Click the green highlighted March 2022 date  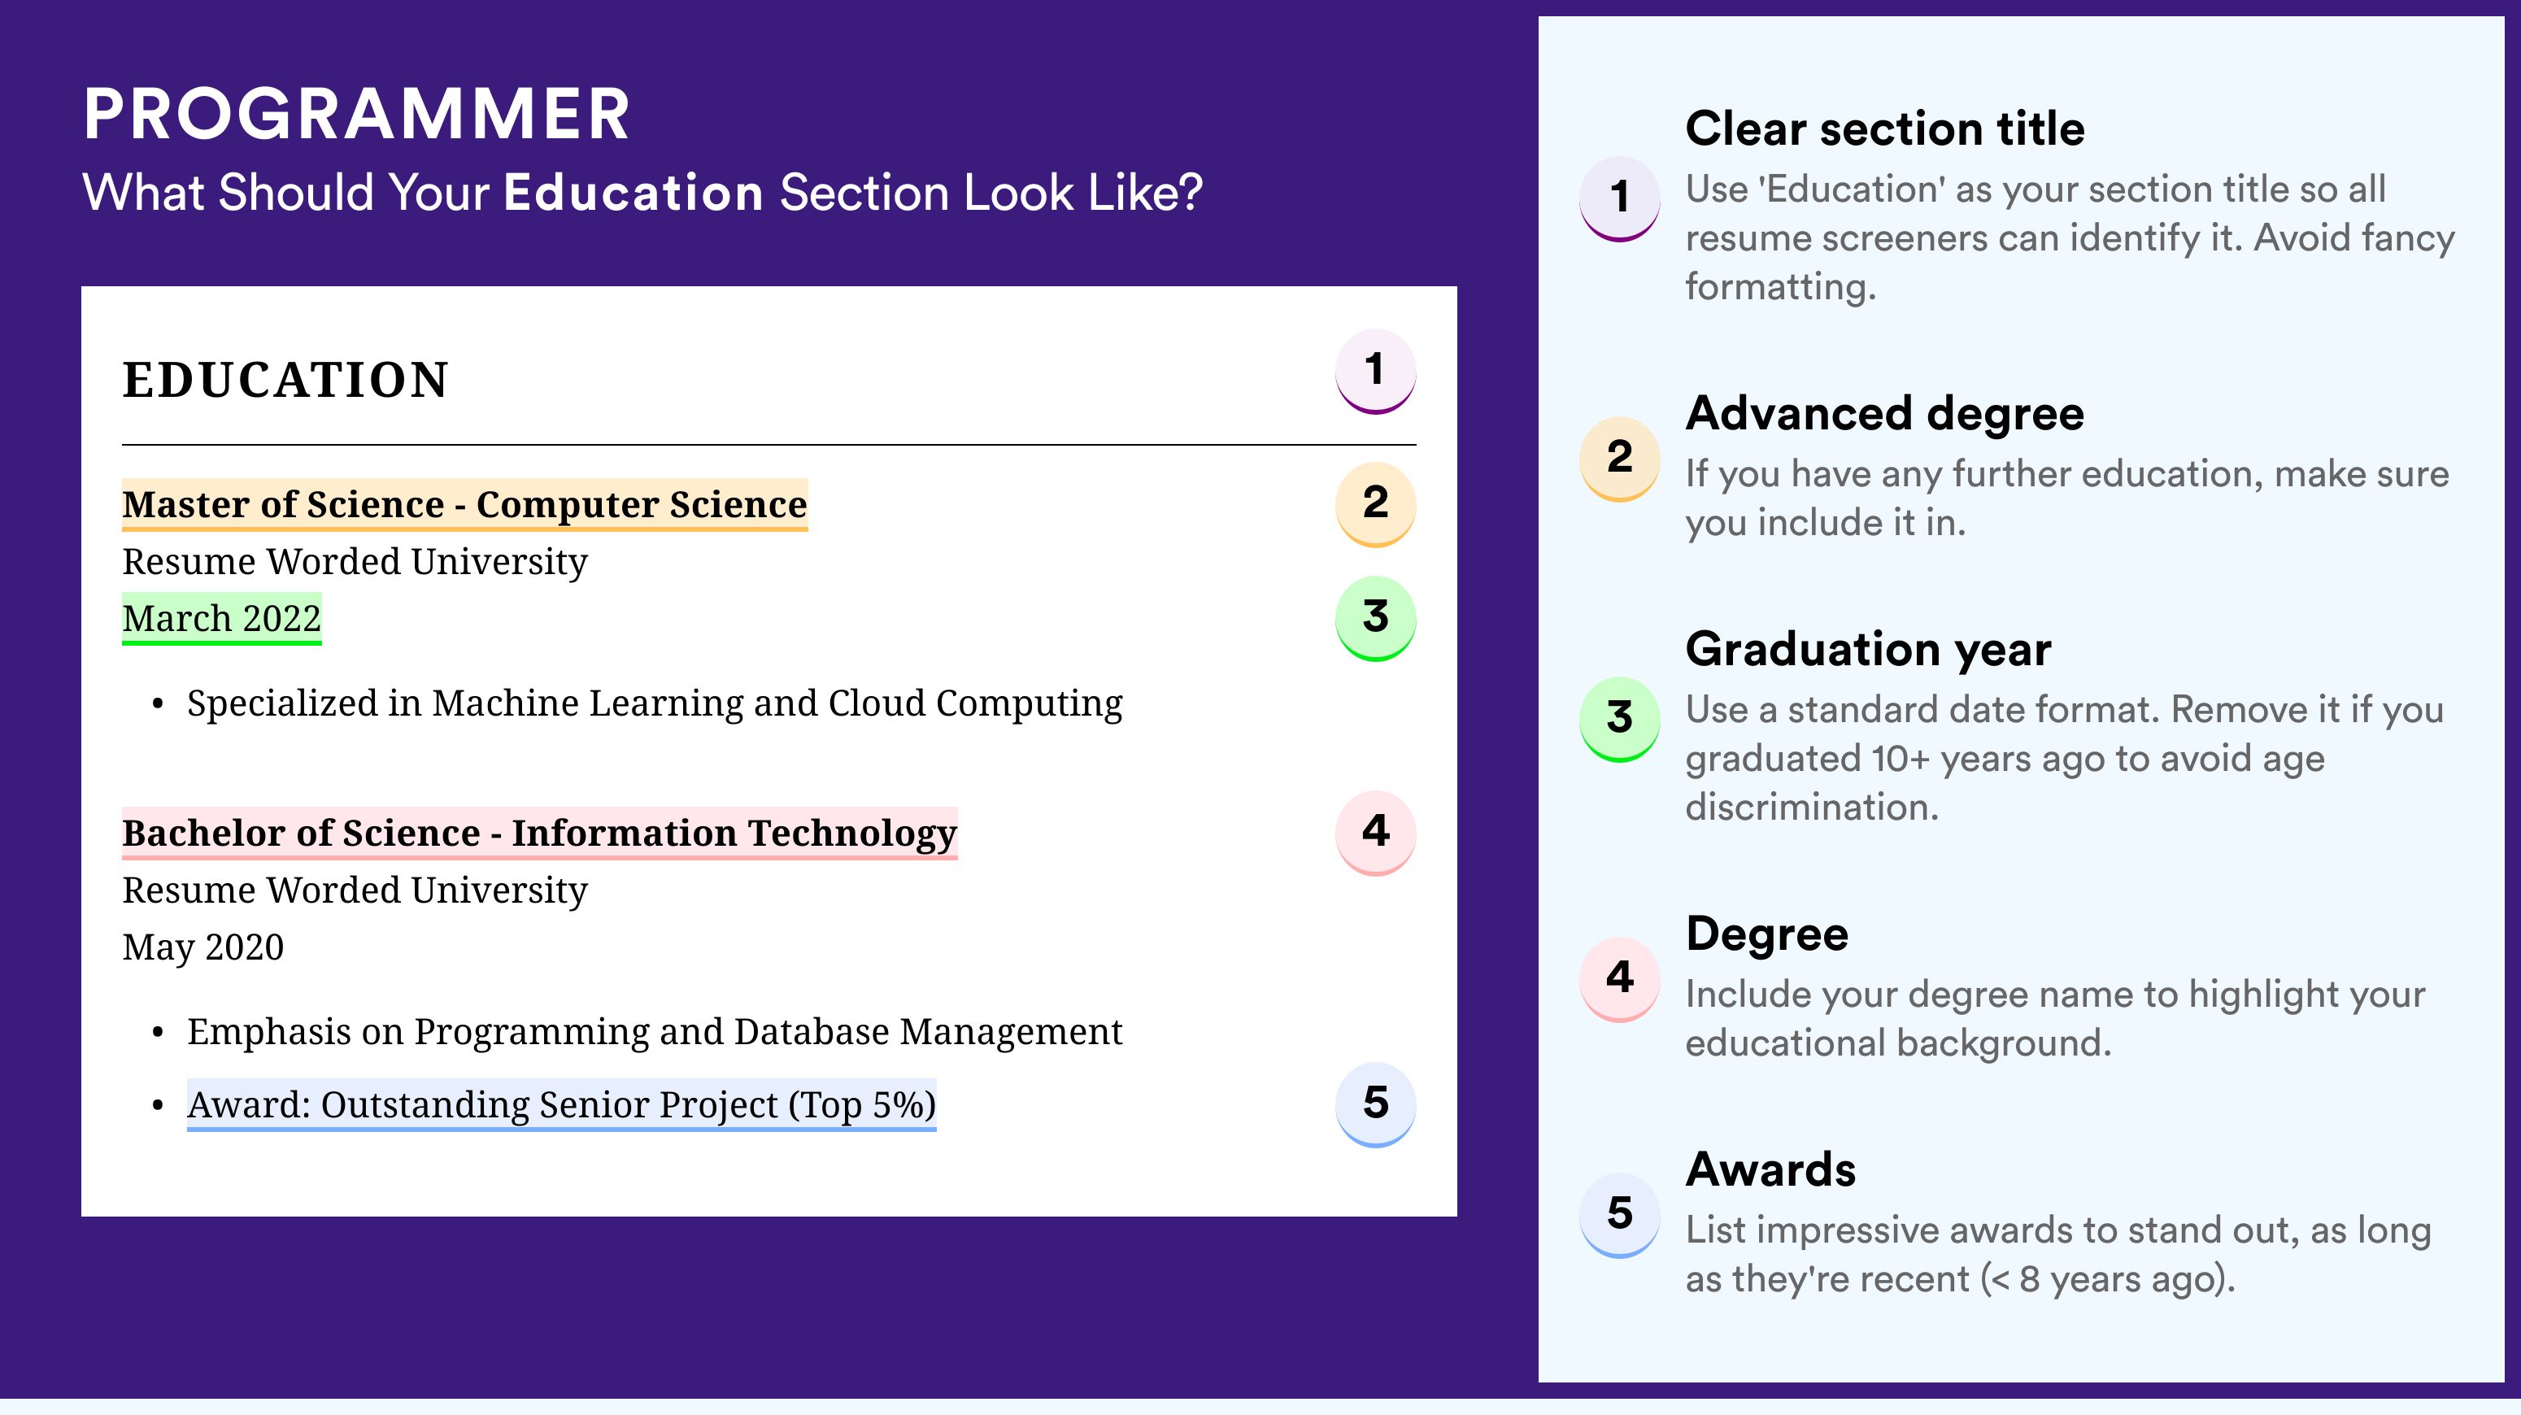pos(221,618)
